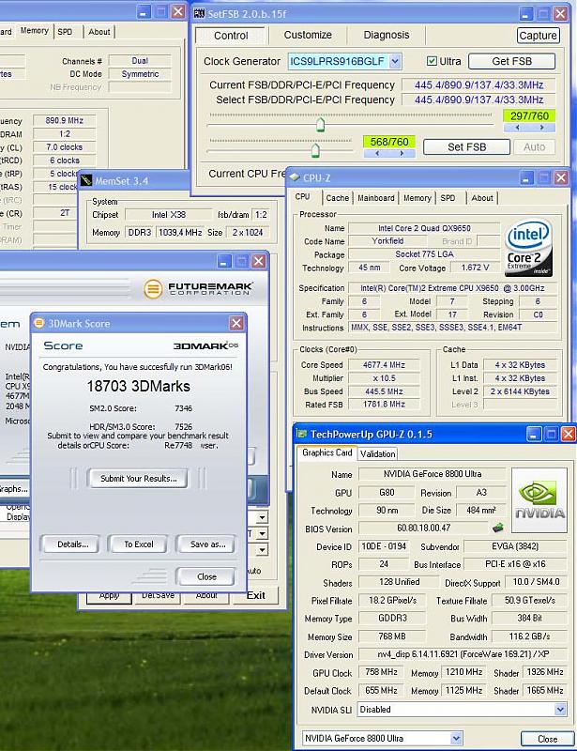Click the BIOS save chip icon in GPU-Z
Screen dimensions: 577x751
(498, 528)
